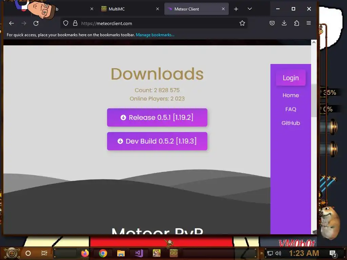Open the extensions puzzle icon
The width and height of the screenshot is (347, 260).
pyautogui.click(x=297, y=23)
